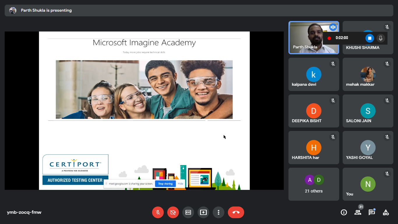
Task: Open the Activities panel icon
Action: [x=386, y=212]
